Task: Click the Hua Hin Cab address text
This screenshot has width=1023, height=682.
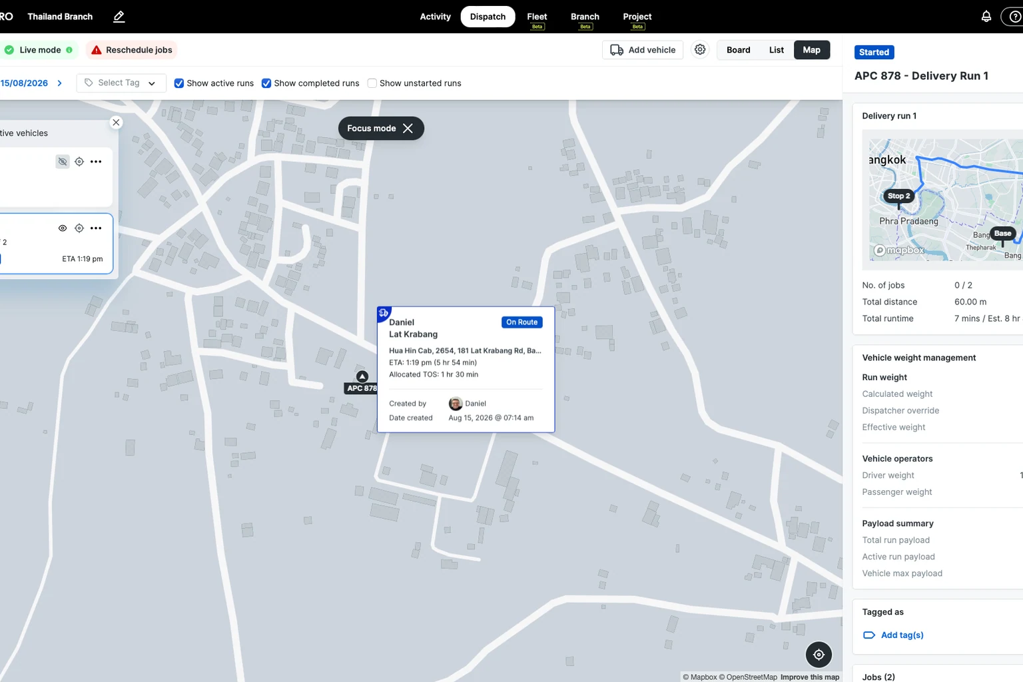Action: point(465,351)
